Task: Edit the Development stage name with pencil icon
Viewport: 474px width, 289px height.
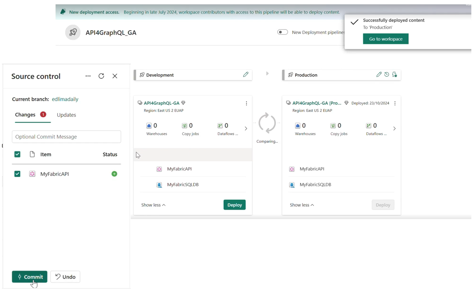Action: point(245,74)
